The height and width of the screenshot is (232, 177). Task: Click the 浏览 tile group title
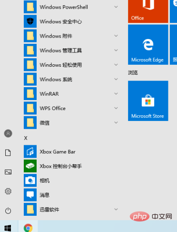coord(133,73)
